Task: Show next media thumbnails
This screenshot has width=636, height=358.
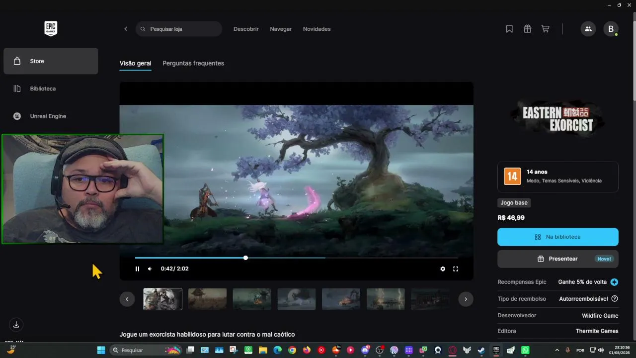Action: 466,299
